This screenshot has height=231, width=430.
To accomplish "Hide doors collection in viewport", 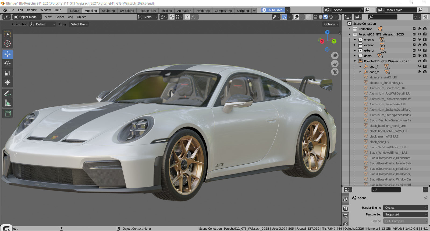I will [x=419, y=56].
